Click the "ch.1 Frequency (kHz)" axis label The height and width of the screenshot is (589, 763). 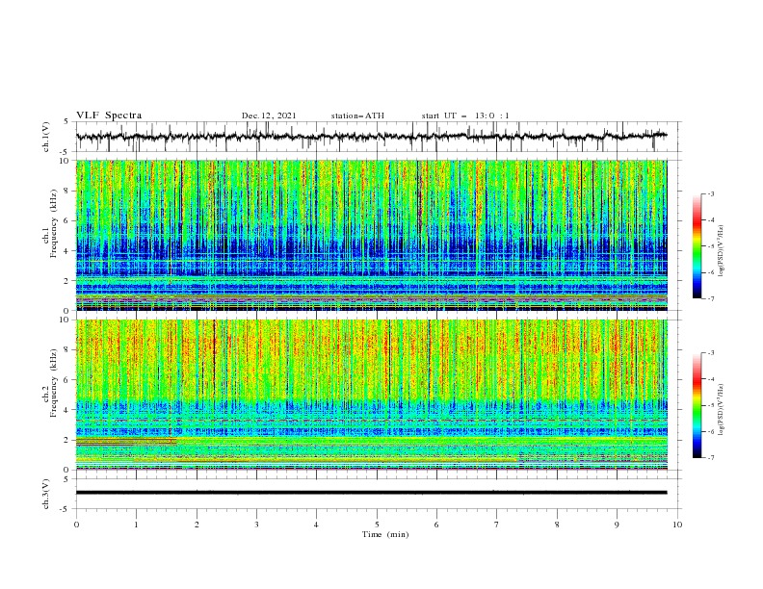tap(50, 224)
